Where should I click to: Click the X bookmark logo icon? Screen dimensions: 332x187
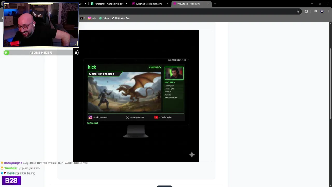[81, 18]
